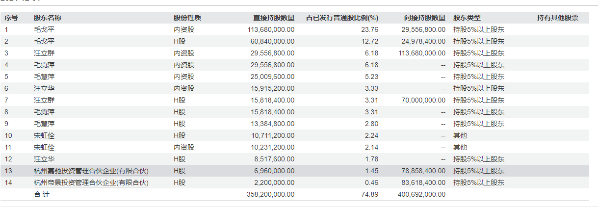Screen dimensions: 598x207
Task: Open 杭州嘉驰投资管理合伙企业(有限合伙) shareholder link
Action: (x=91, y=171)
